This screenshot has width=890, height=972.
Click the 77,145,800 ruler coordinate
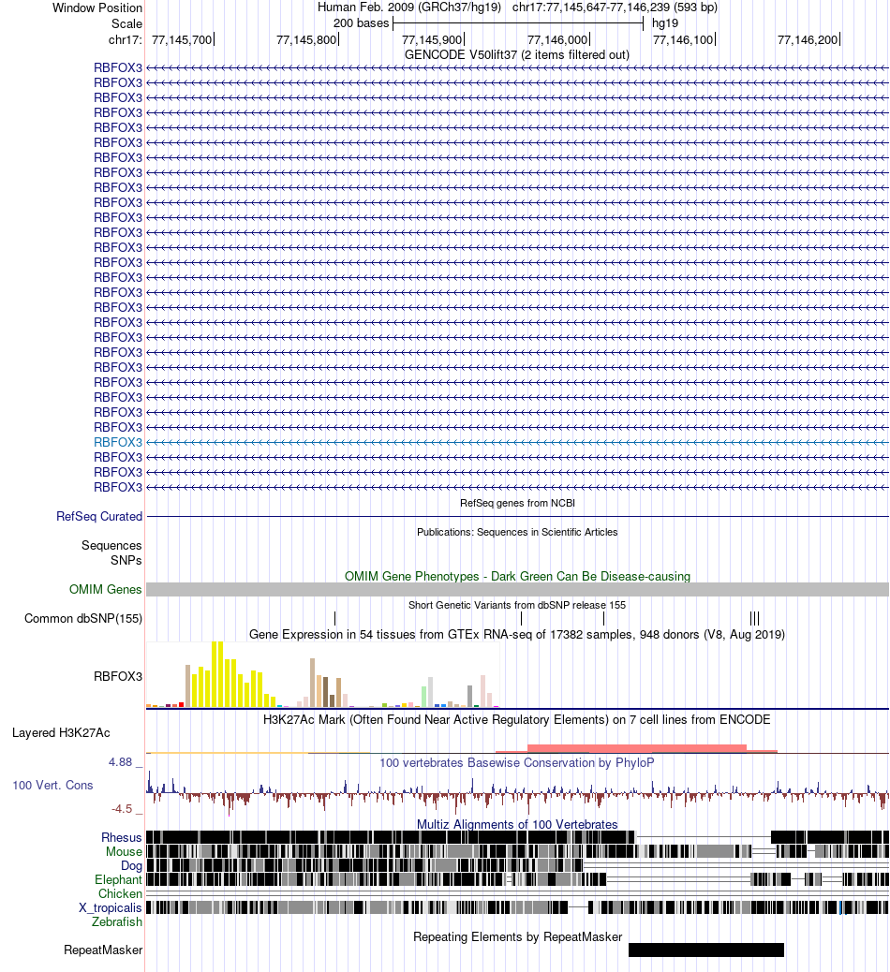[x=306, y=39]
